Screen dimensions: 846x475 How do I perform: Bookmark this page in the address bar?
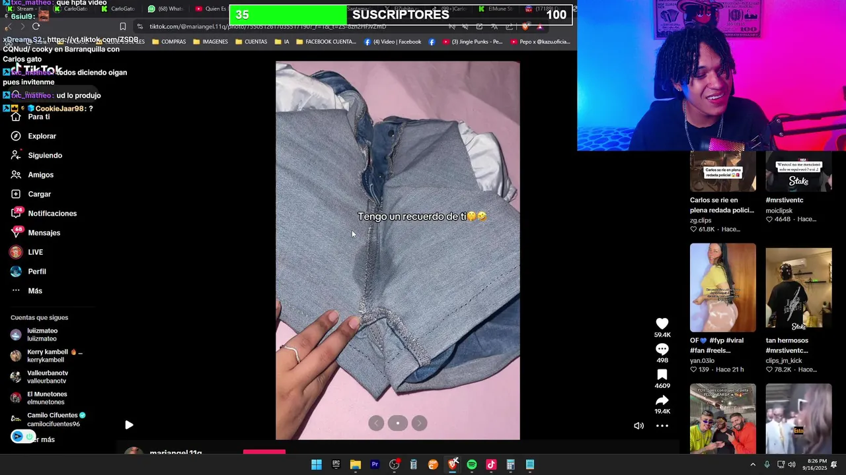pos(122,26)
